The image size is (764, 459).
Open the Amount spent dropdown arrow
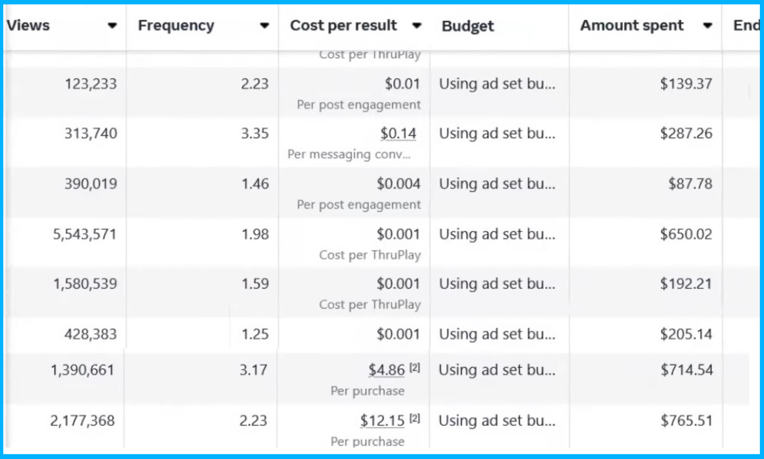click(707, 26)
